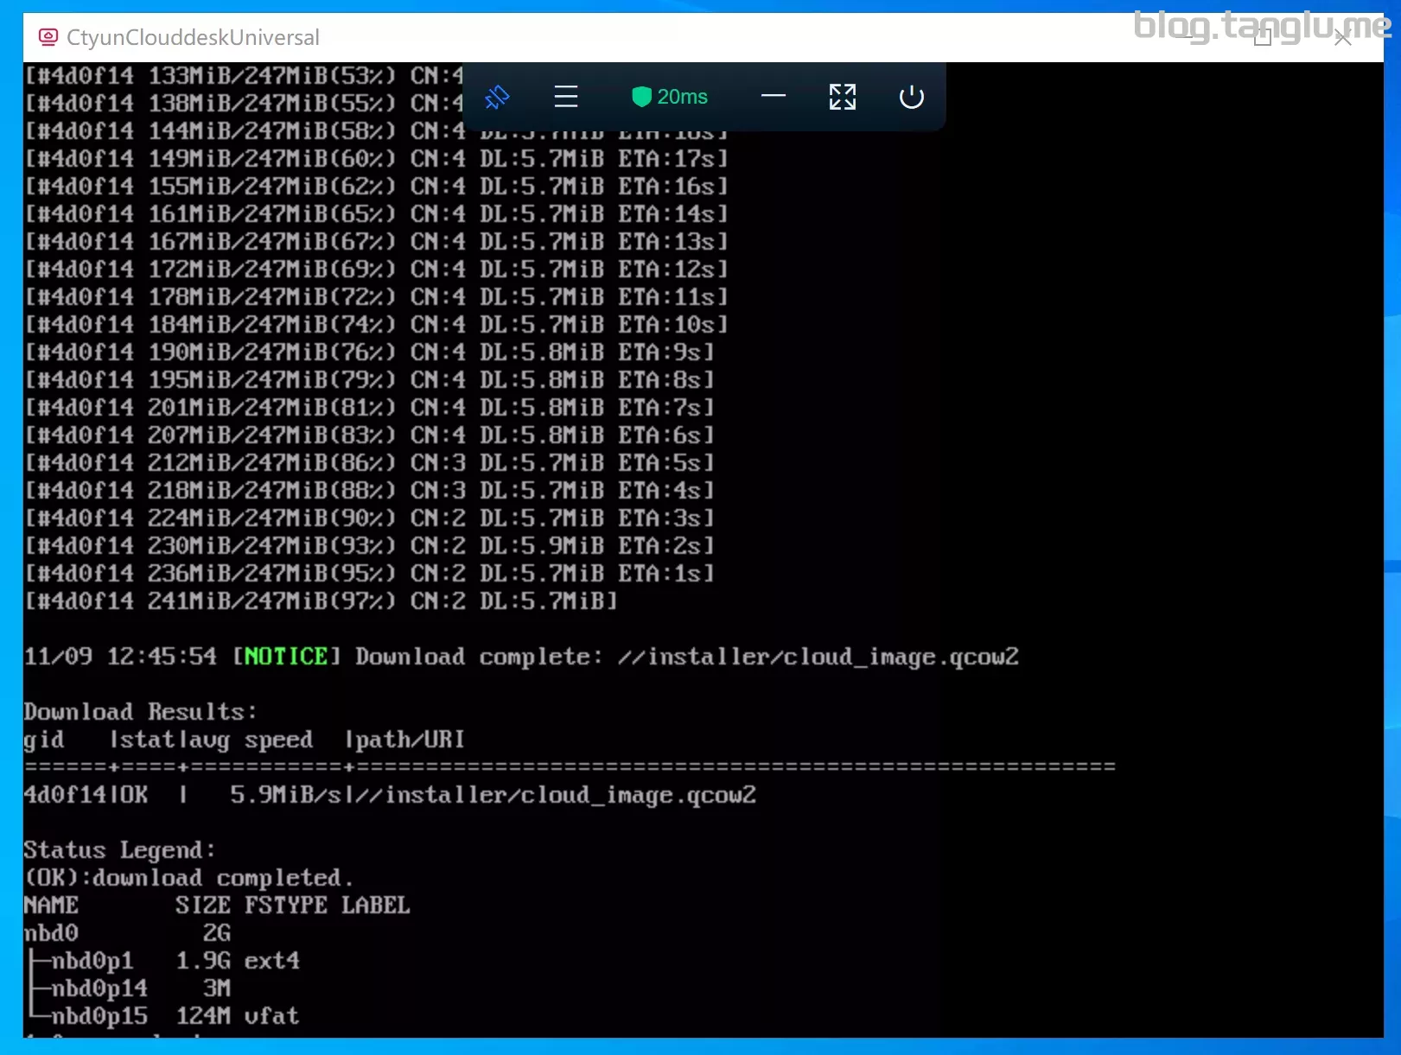The width and height of the screenshot is (1401, 1055).
Task: Click the 20ms latency indicator text
Action: [x=682, y=97]
